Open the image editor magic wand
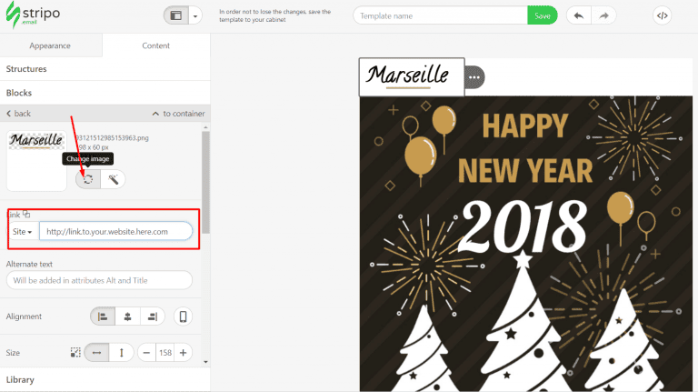The width and height of the screenshot is (698, 392). pyautogui.click(x=113, y=179)
